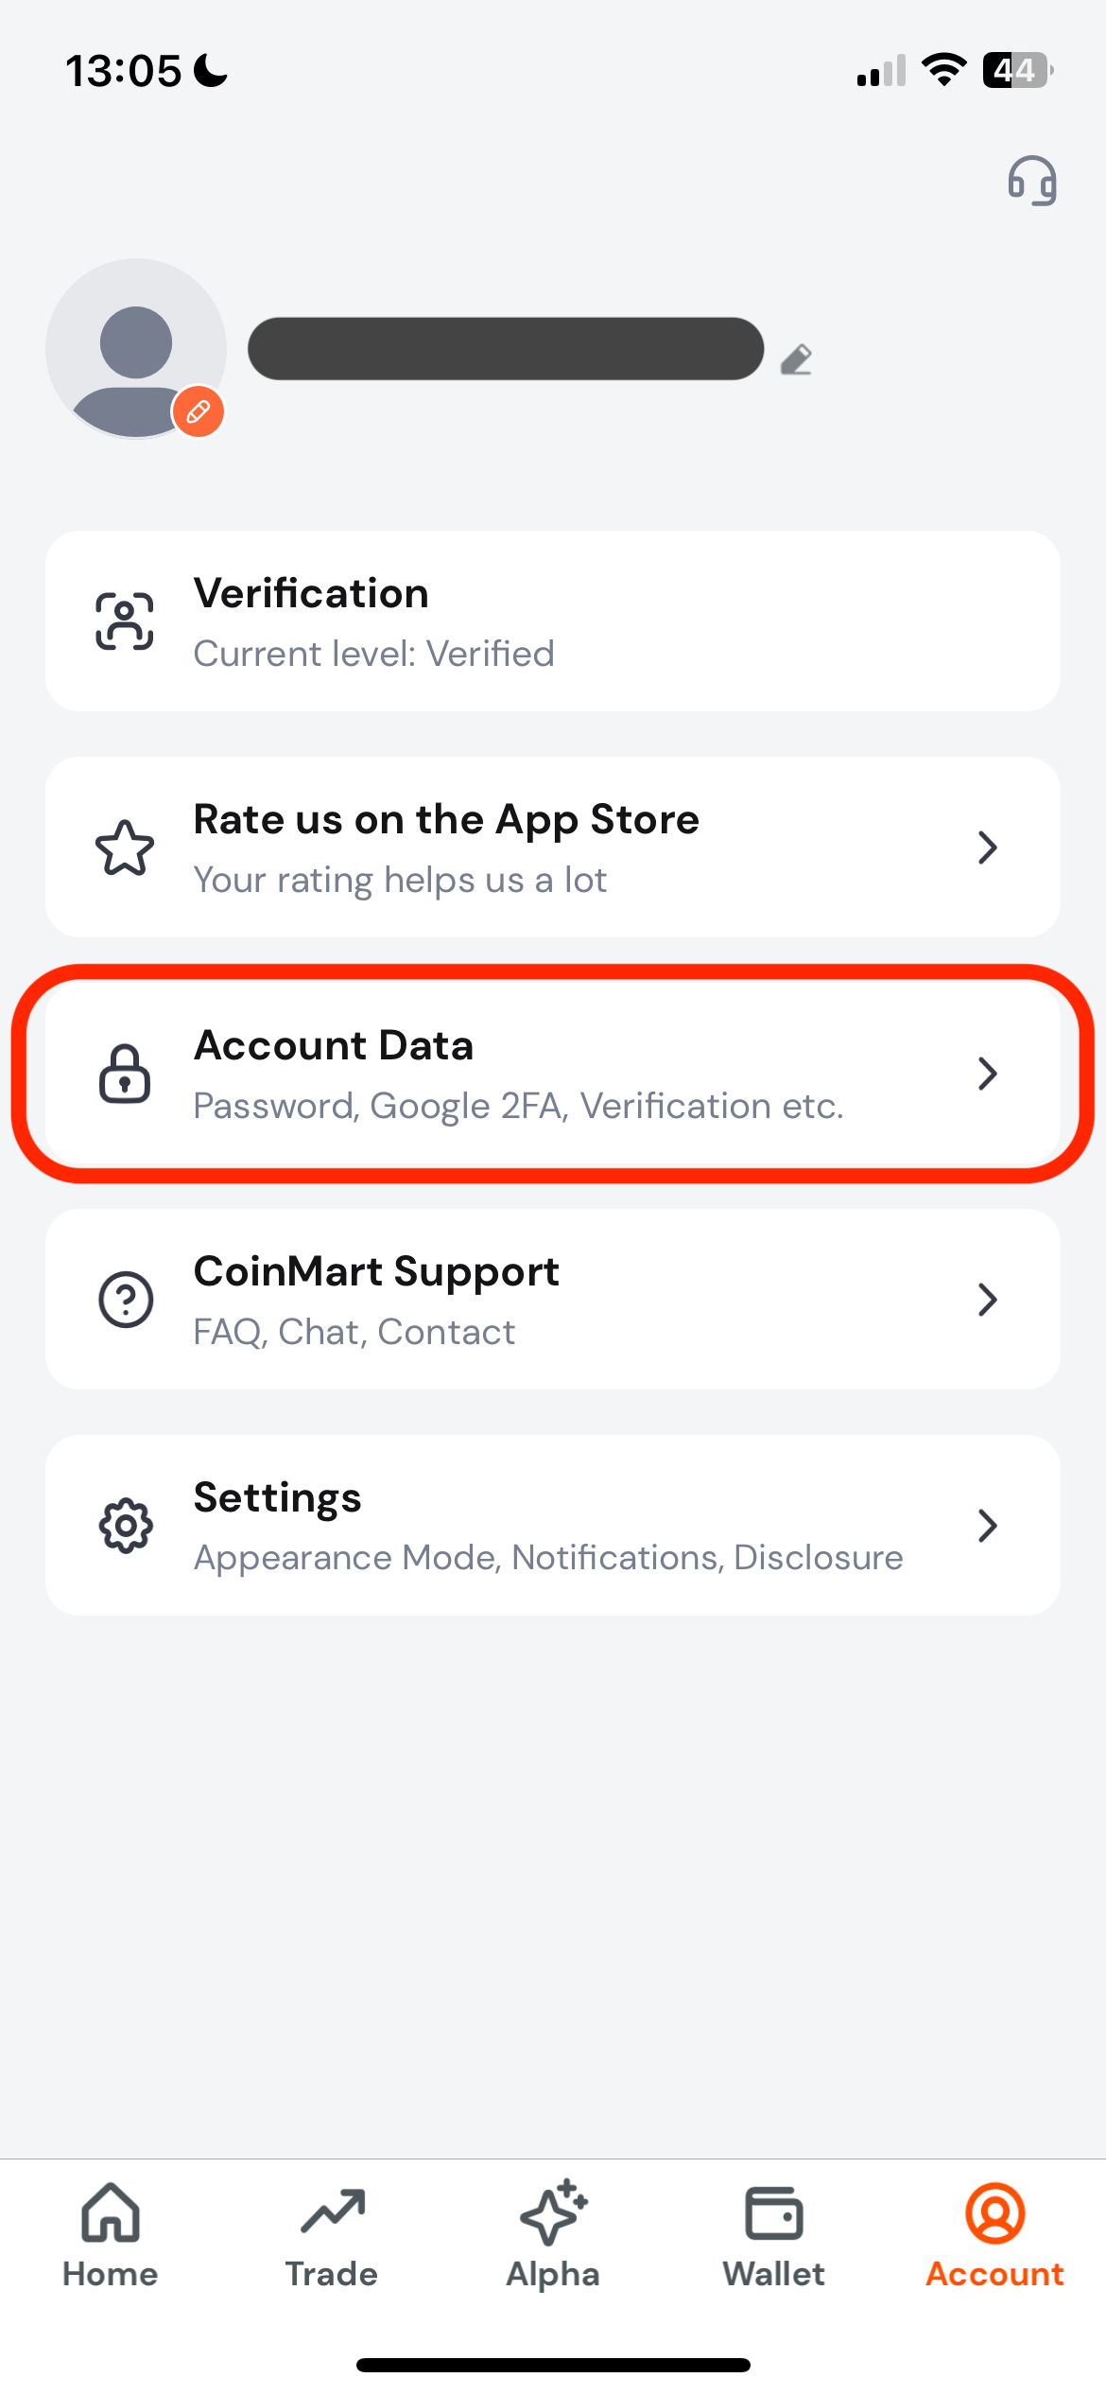
Task: Switch to the Home tab
Action: (111, 2236)
